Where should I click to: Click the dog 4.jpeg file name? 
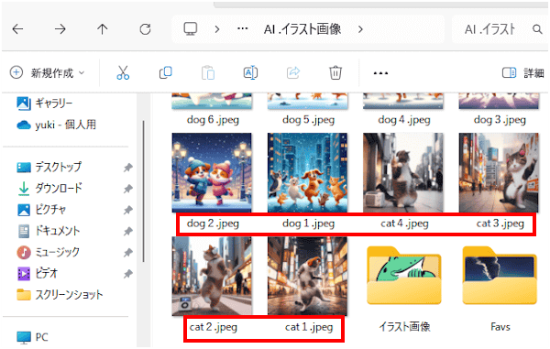pyautogui.click(x=404, y=120)
